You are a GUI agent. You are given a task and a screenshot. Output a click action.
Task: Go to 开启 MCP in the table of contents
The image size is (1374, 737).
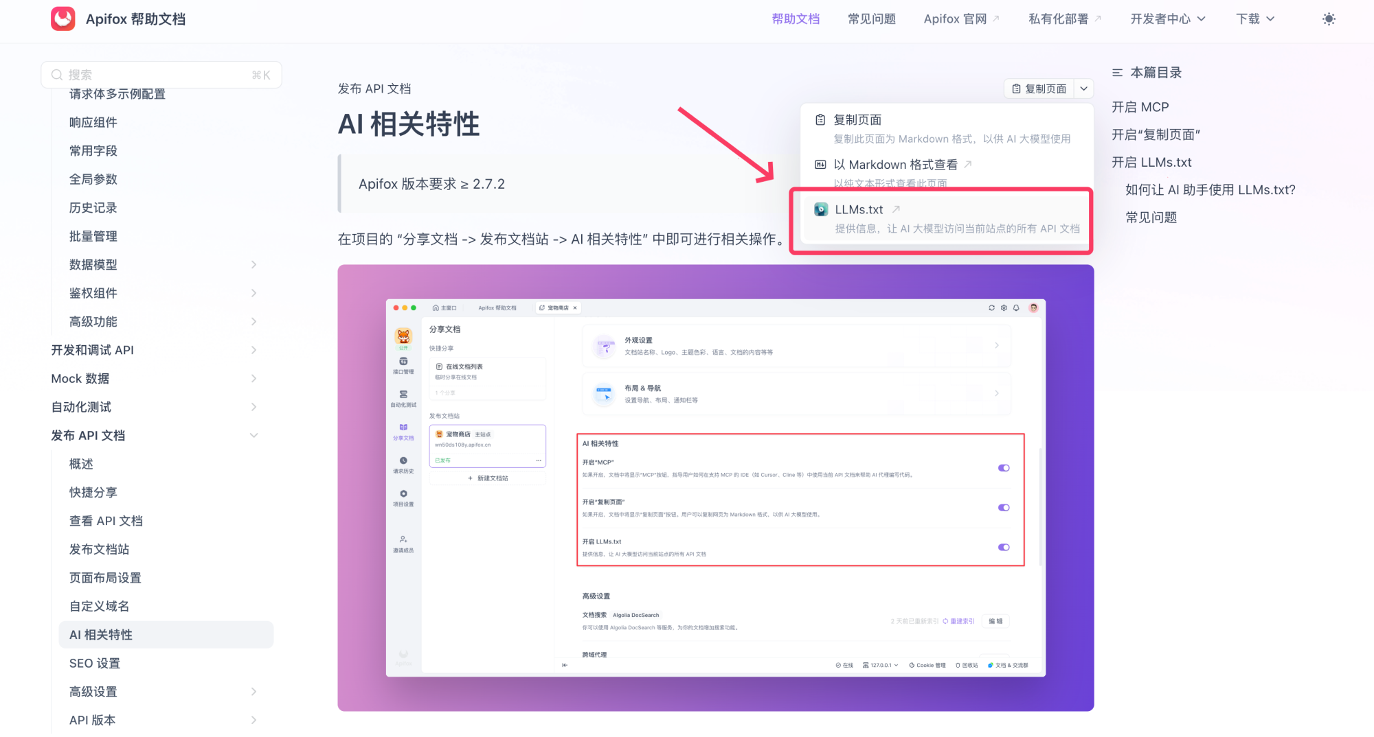(x=1140, y=107)
